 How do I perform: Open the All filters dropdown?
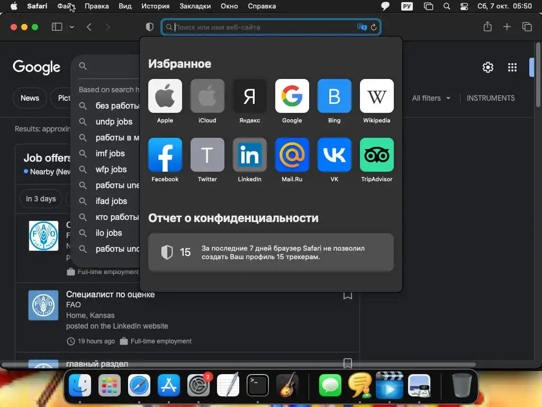pyautogui.click(x=431, y=98)
